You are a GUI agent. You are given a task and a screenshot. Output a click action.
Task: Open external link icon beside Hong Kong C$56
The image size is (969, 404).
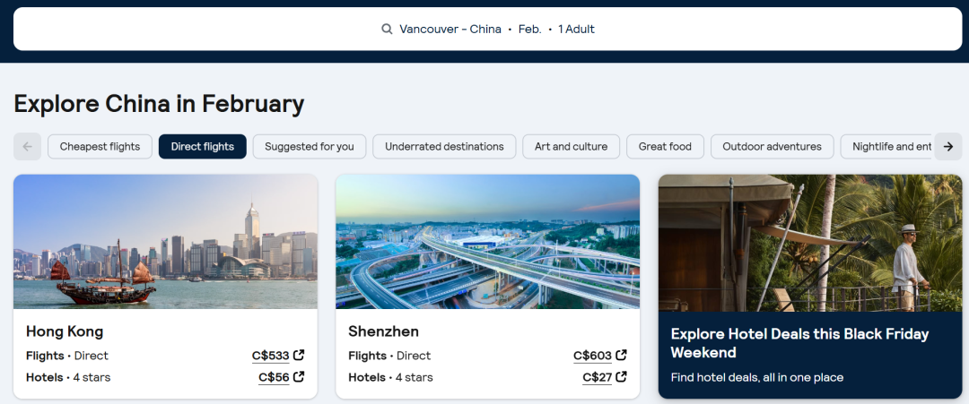(299, 377)
